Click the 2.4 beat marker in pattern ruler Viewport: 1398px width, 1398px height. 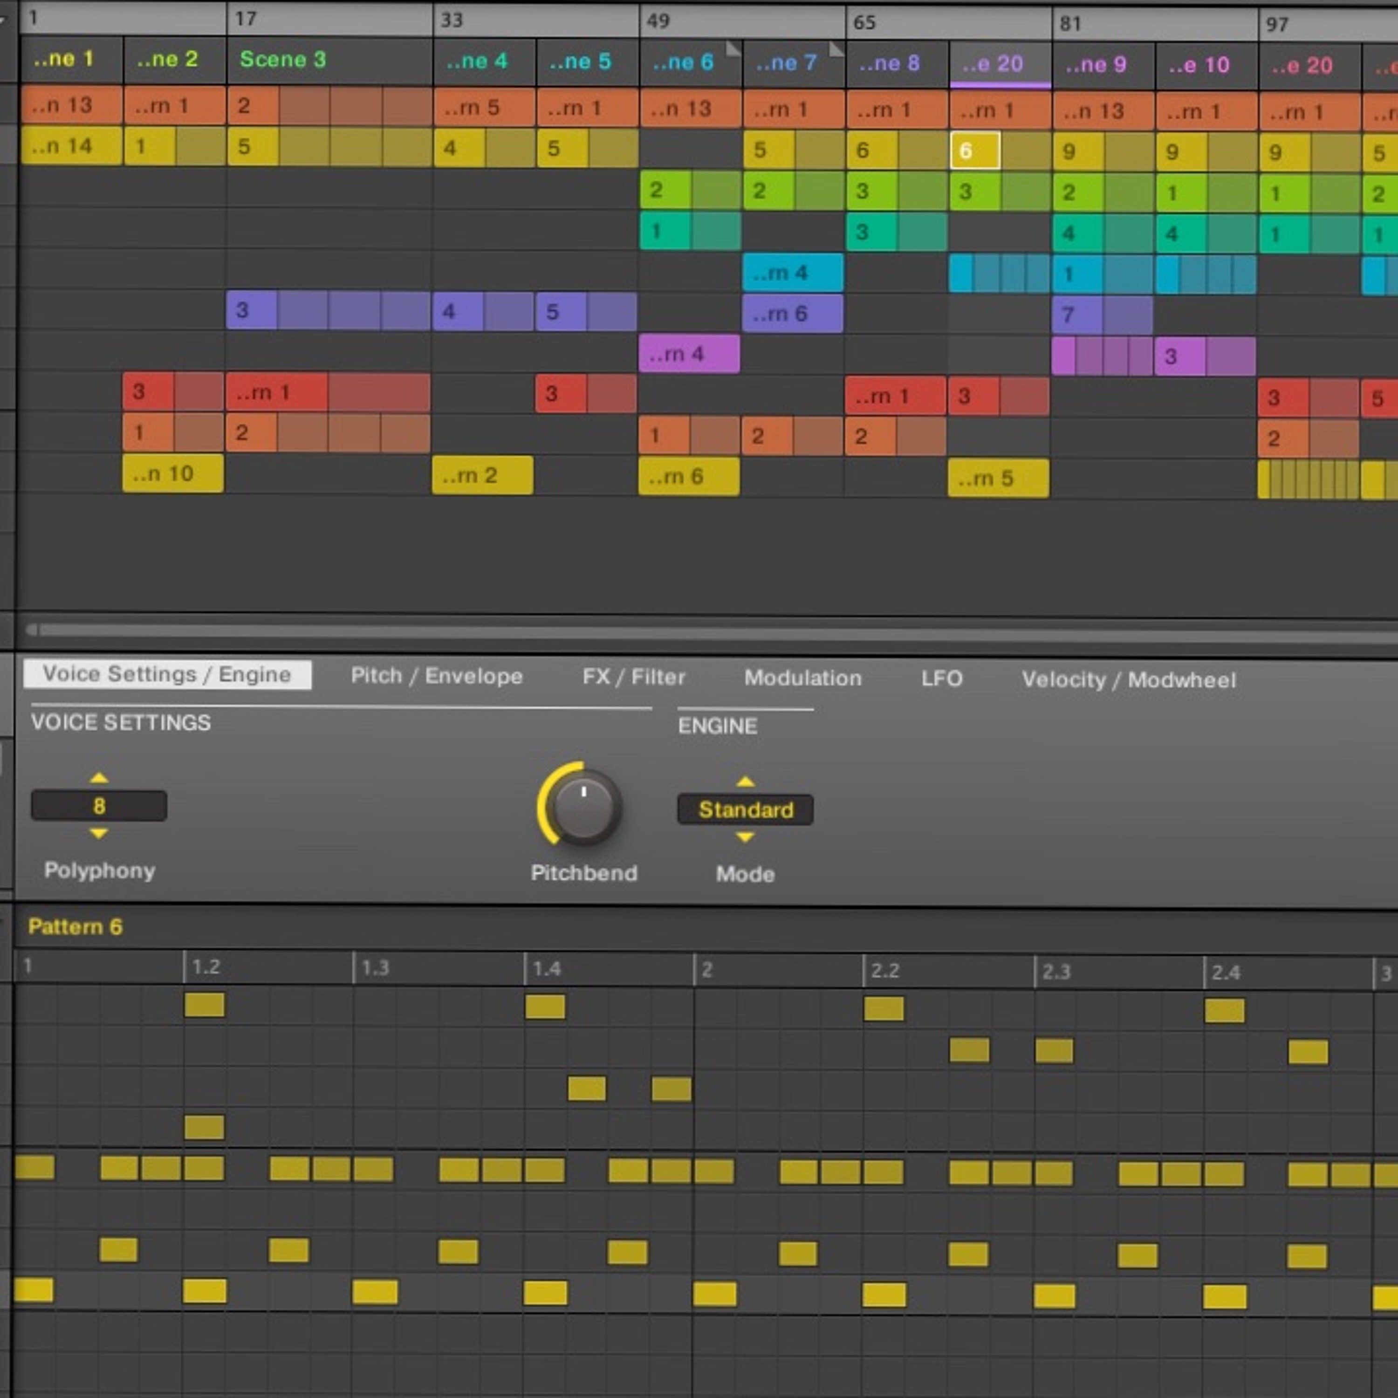point(1225,972)
